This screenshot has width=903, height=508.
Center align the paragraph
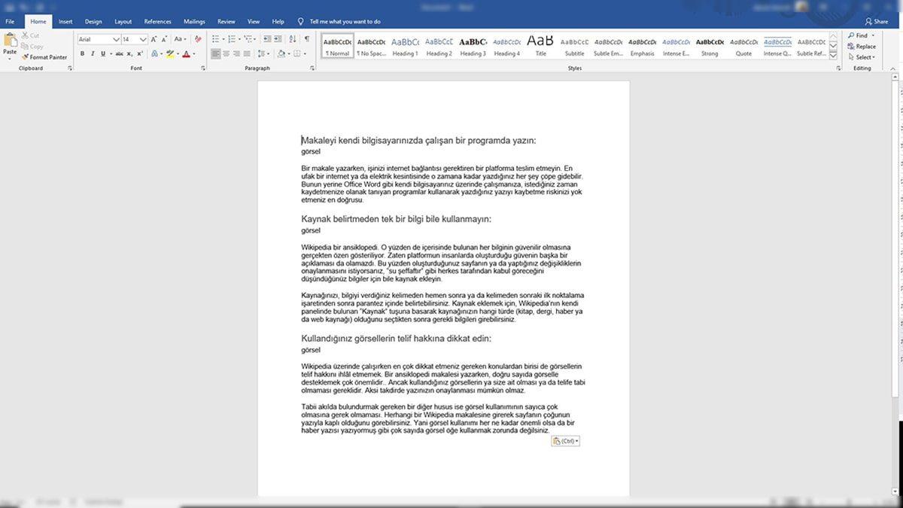227,53
